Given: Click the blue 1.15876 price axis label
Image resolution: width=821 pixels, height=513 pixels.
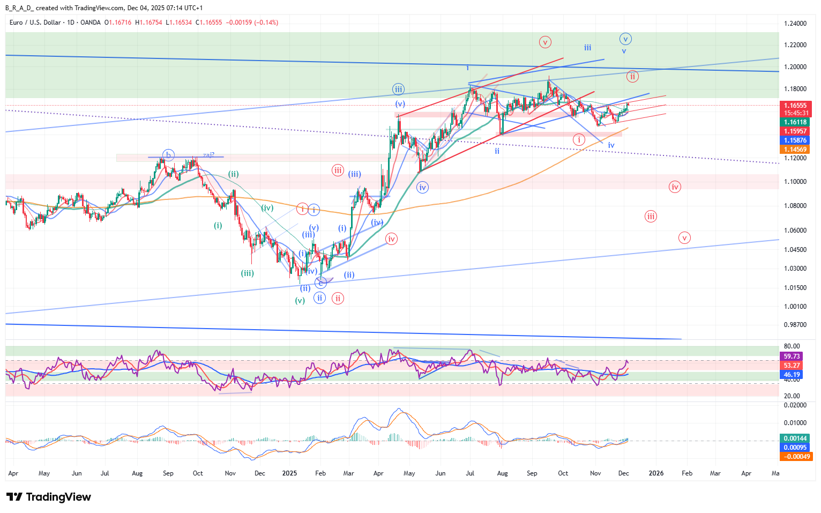Looking at the screenshot, I should point(795,140).
